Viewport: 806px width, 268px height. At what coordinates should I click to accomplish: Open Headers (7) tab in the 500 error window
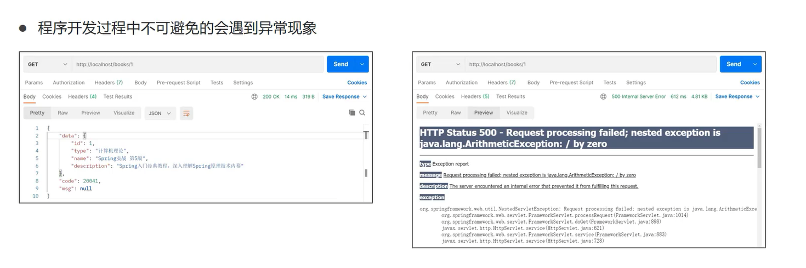point(502,83)
